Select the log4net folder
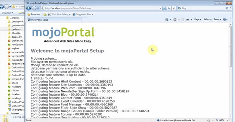Image resolution: width=235 pixels, height=122 pixels. [14, 48]
